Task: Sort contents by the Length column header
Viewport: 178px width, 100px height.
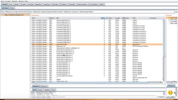Action: click(x=118, y=18)
